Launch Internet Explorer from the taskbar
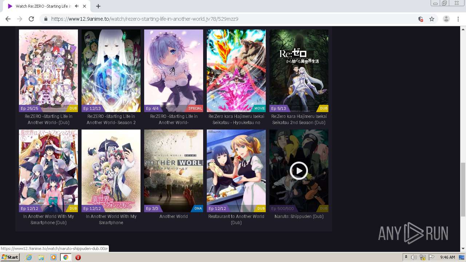466x262 pixels. 29,257
